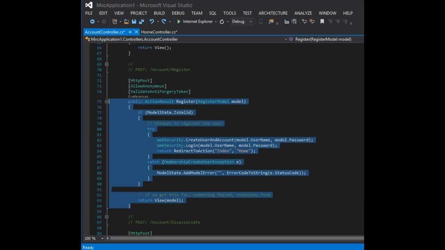Select the AccountController.cs tab
The image size is (445, 250).
(105, 32)
